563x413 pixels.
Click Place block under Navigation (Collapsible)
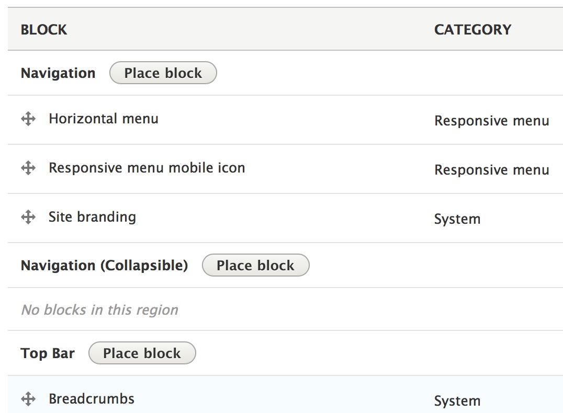pos(255,265)
